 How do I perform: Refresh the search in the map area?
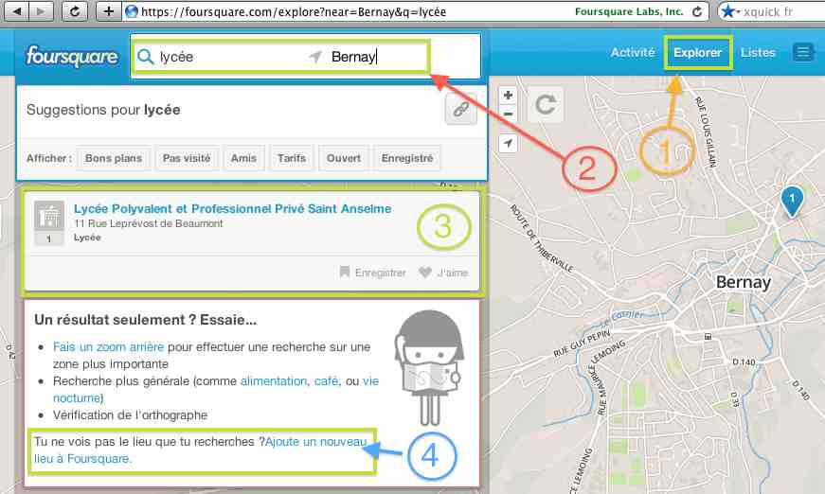click(x=545, y=105)
